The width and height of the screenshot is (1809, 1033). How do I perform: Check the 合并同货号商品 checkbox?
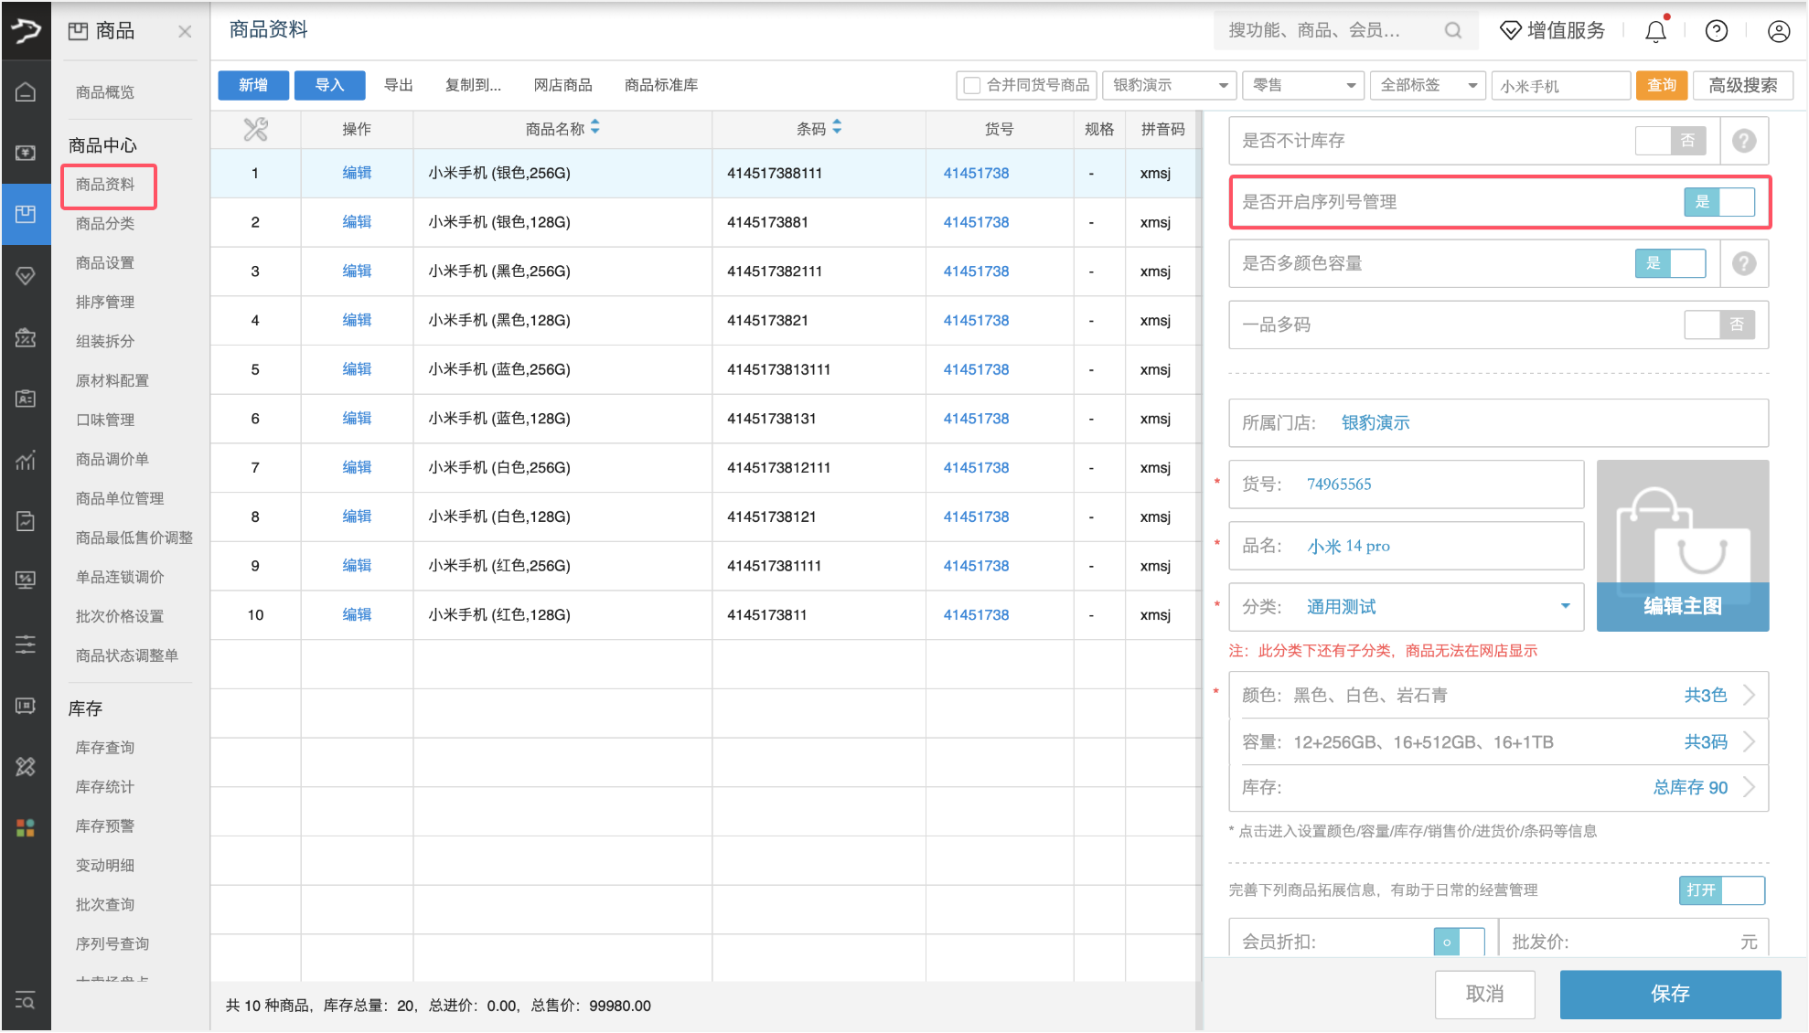(972, 85)
